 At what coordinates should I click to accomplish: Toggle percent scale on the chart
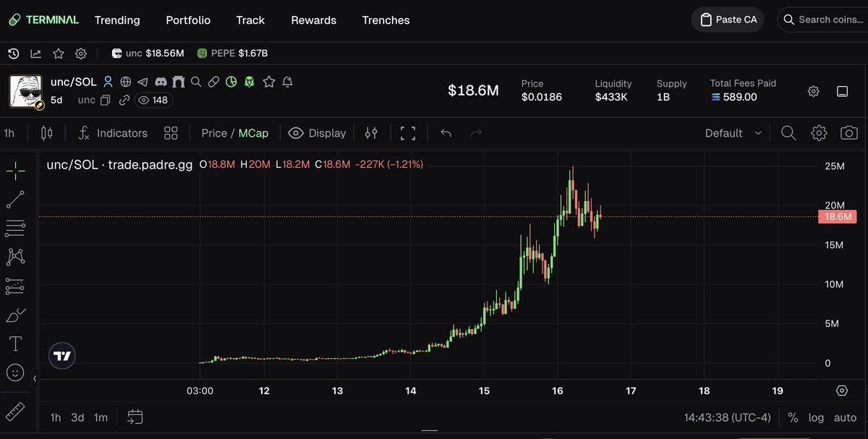click(x=793, y=417)
